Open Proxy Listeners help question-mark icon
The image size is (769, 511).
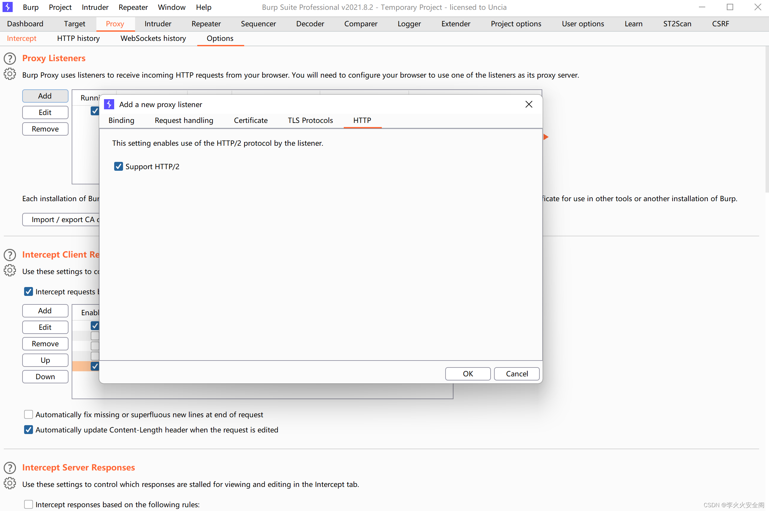click(x=10, y=59)
